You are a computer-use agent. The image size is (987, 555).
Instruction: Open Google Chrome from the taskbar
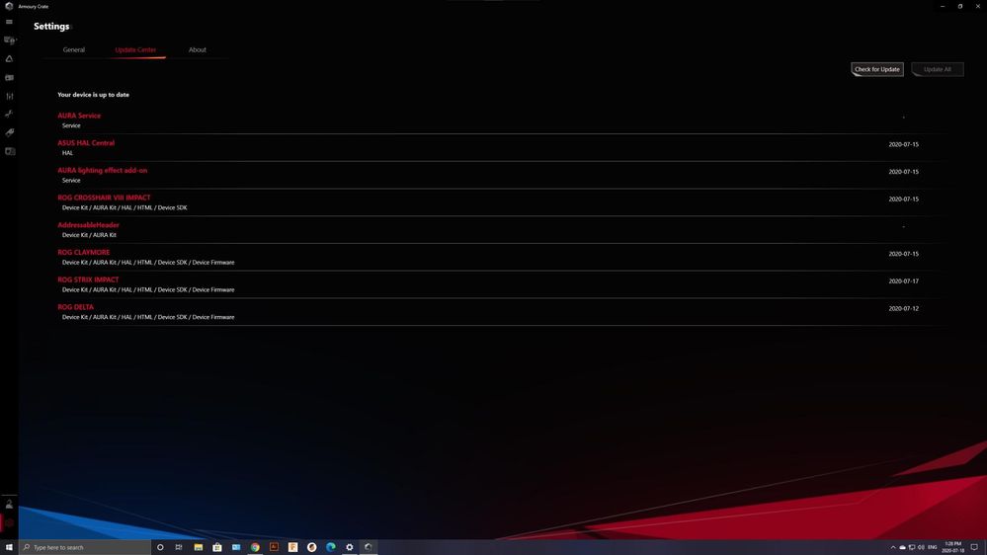[x=255, y=547]
